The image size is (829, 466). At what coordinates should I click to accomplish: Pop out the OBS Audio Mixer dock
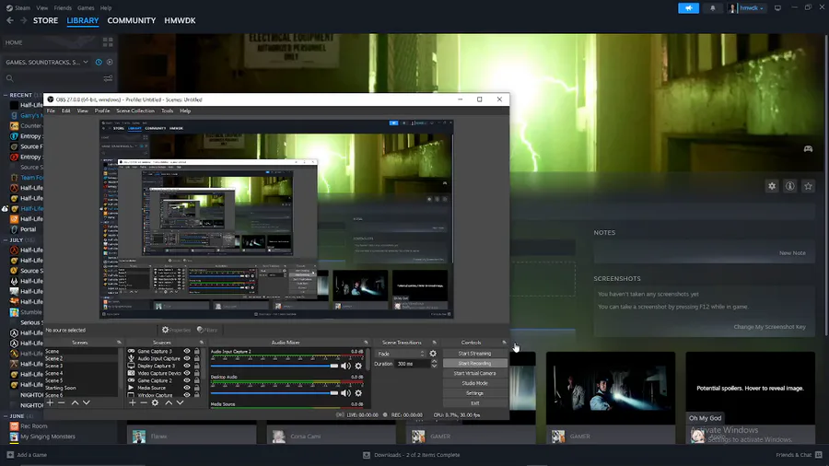tap(366, 343)
